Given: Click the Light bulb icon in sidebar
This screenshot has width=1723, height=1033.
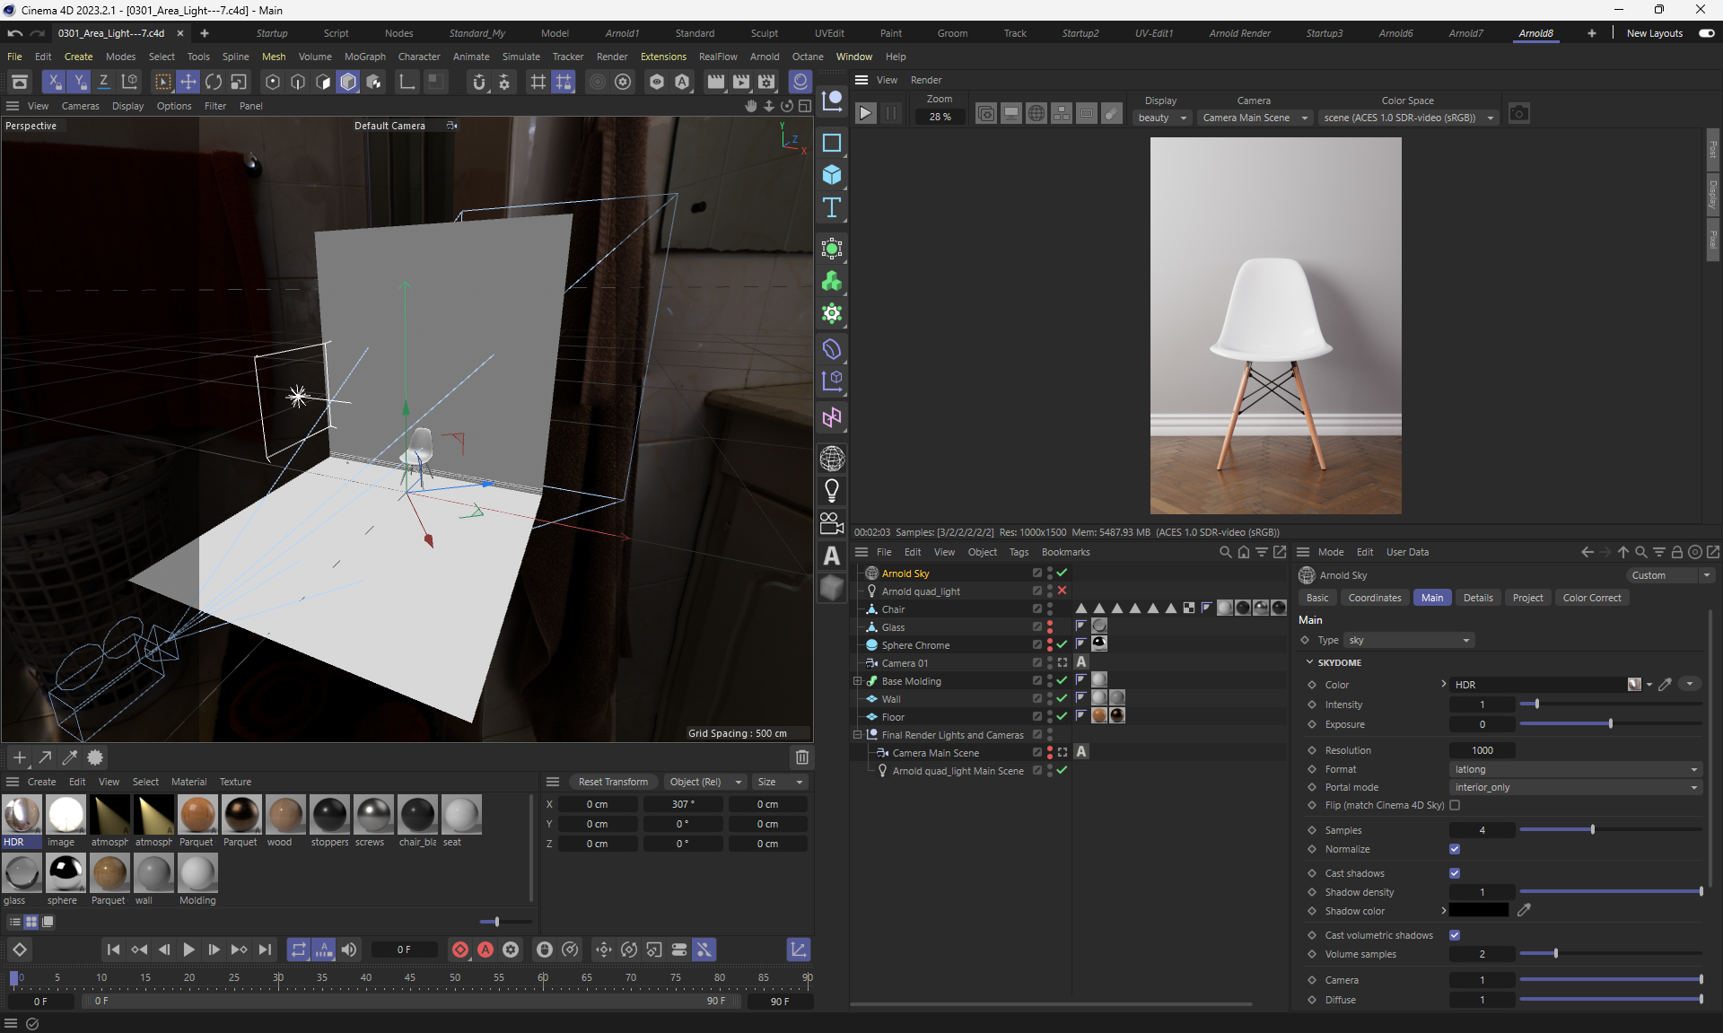Looking at the screenshot, I should point(832,491).
